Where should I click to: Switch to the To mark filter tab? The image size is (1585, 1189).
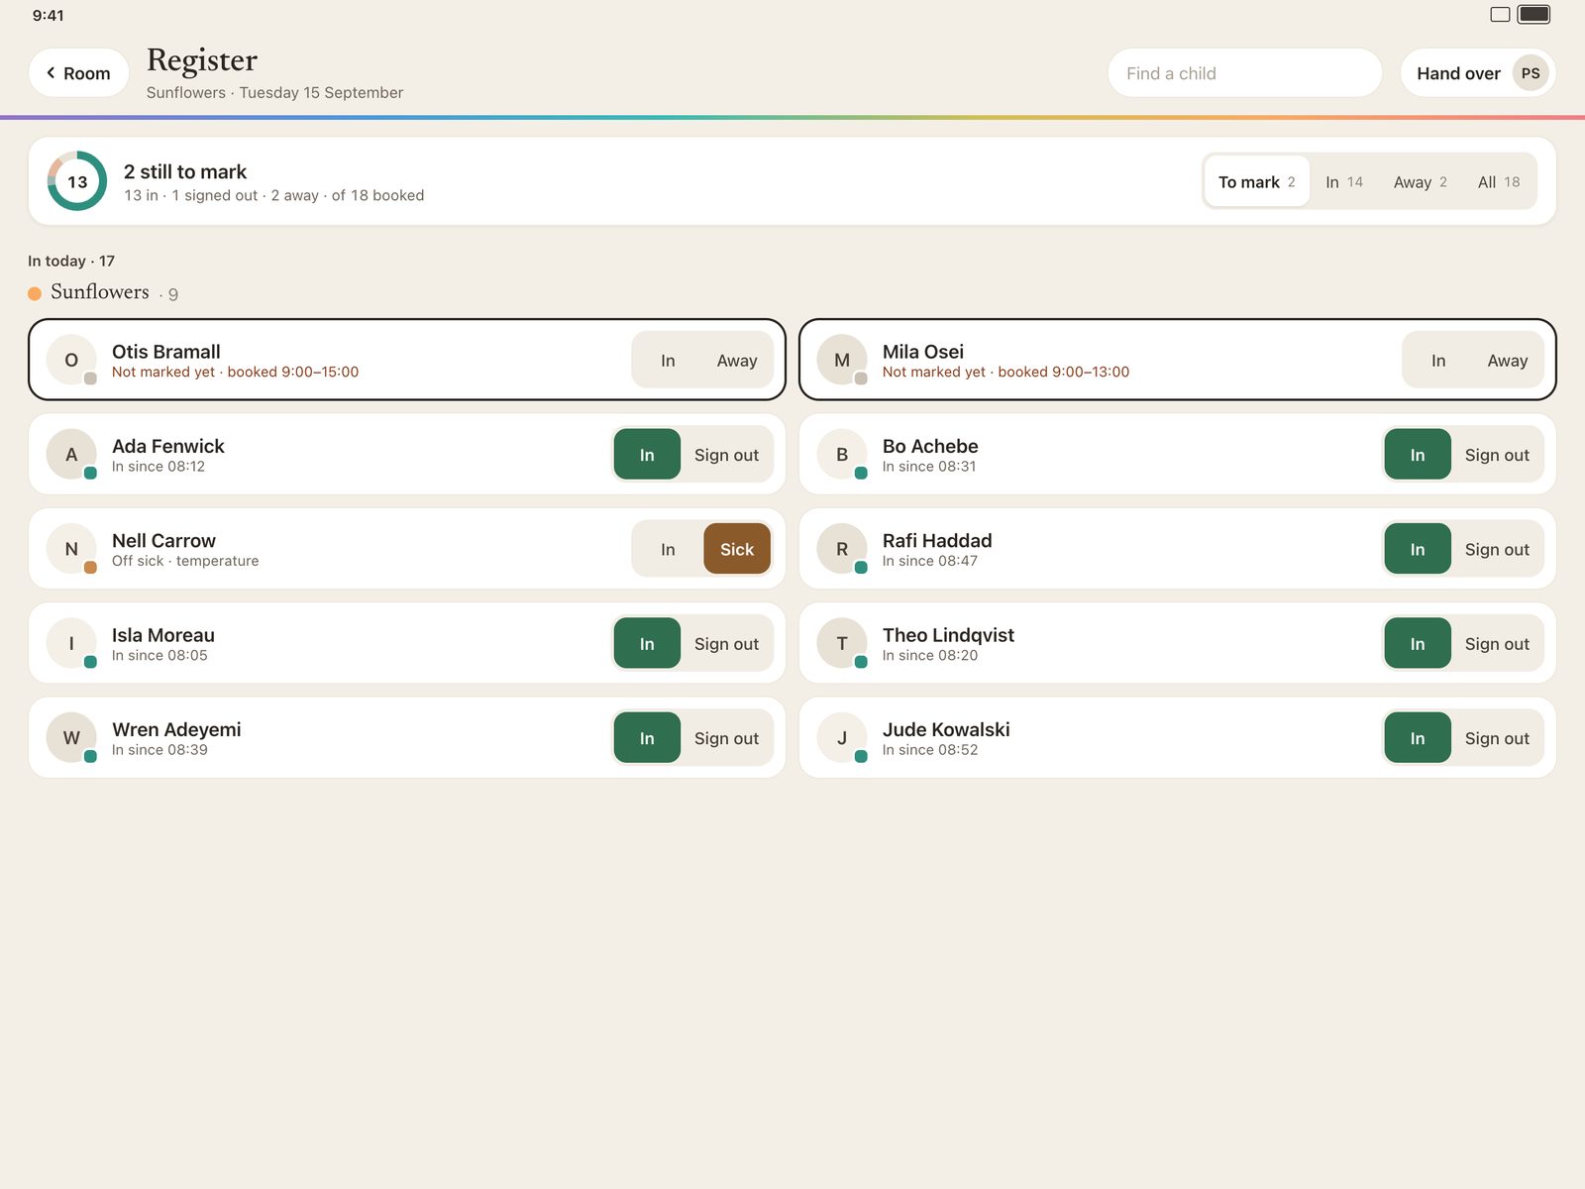pos(1256,181)
